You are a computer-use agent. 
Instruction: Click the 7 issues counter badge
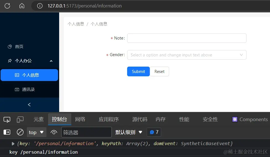(154, 132)
